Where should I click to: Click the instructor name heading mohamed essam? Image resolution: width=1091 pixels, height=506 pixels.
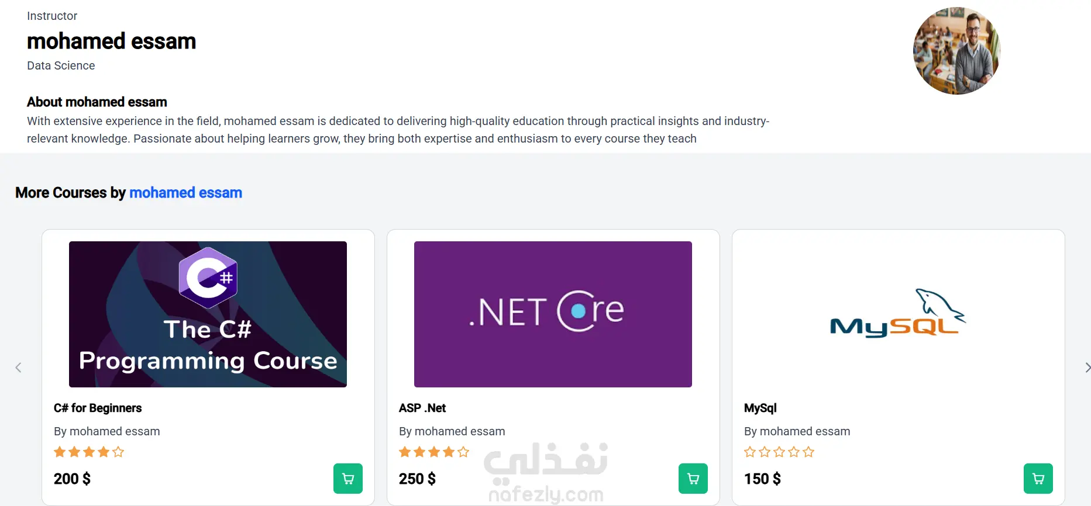tap(111, 41)
